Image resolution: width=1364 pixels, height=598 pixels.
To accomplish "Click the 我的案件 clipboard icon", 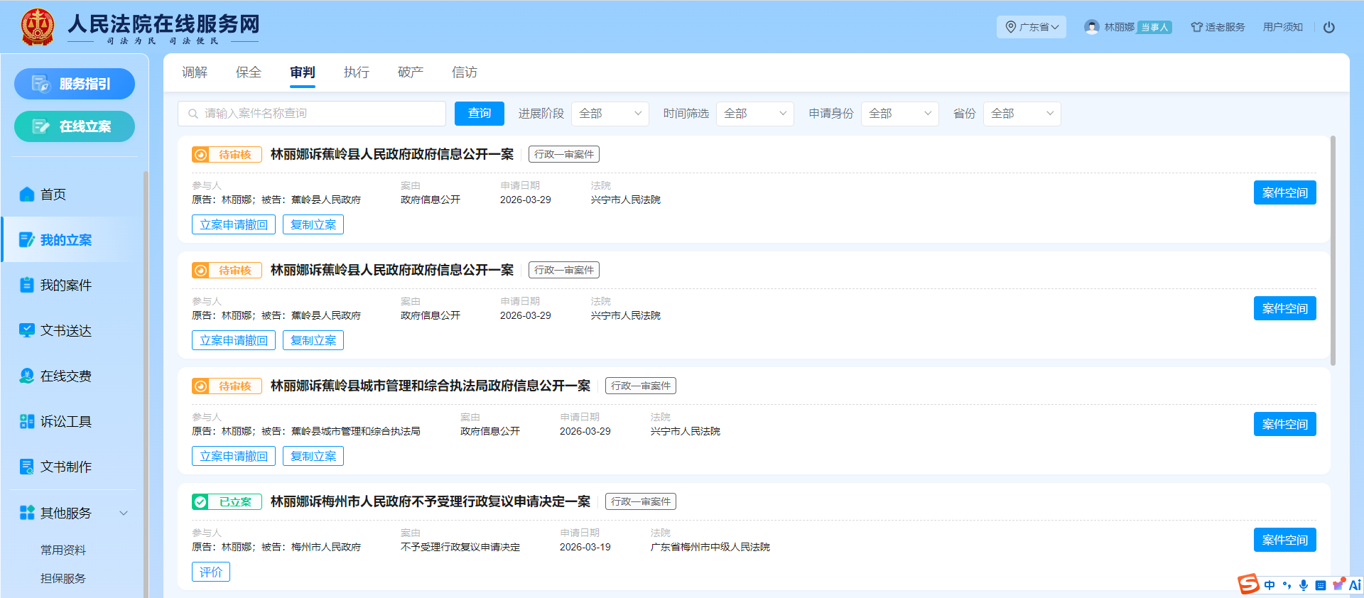I will pyautogui.click(x=27, y=285).
